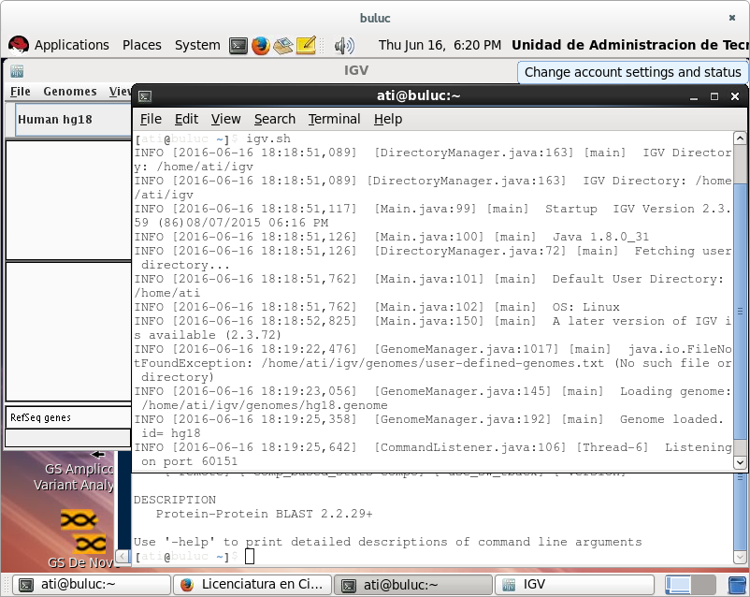Screen dimensions: 750x597
Task: Select the RefSeq genes track label
Action: click(40, 417)
